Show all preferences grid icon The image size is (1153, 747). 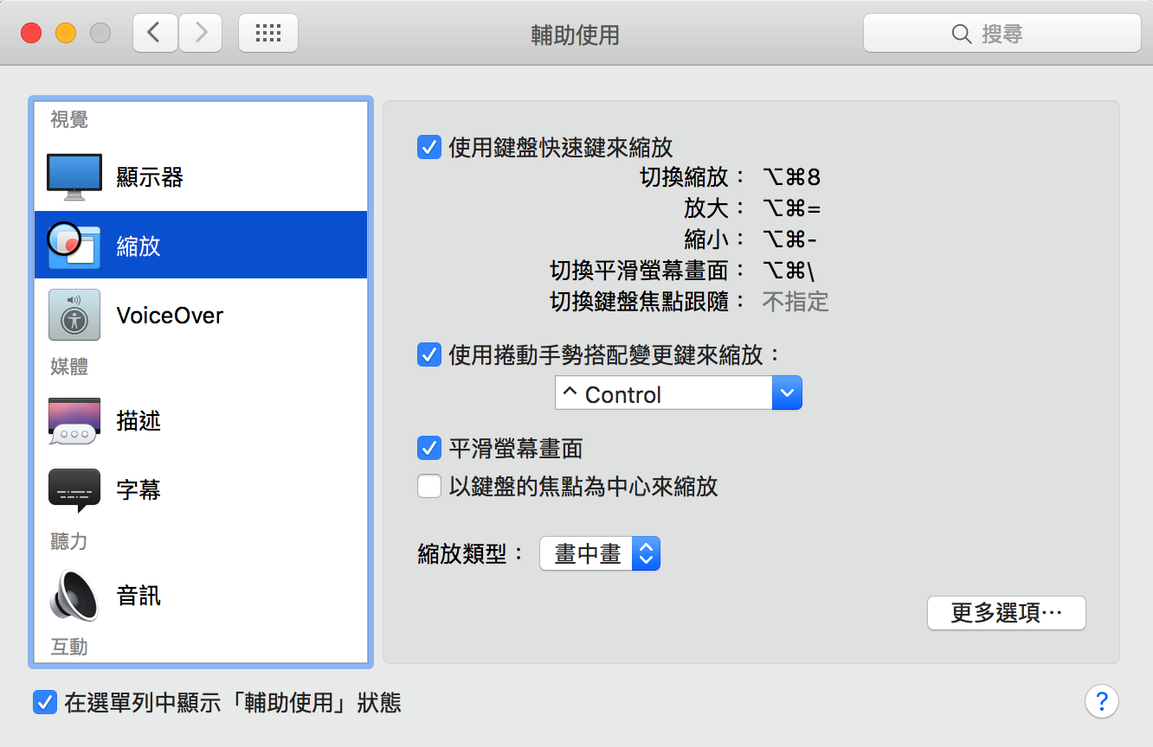coord(268,34)
